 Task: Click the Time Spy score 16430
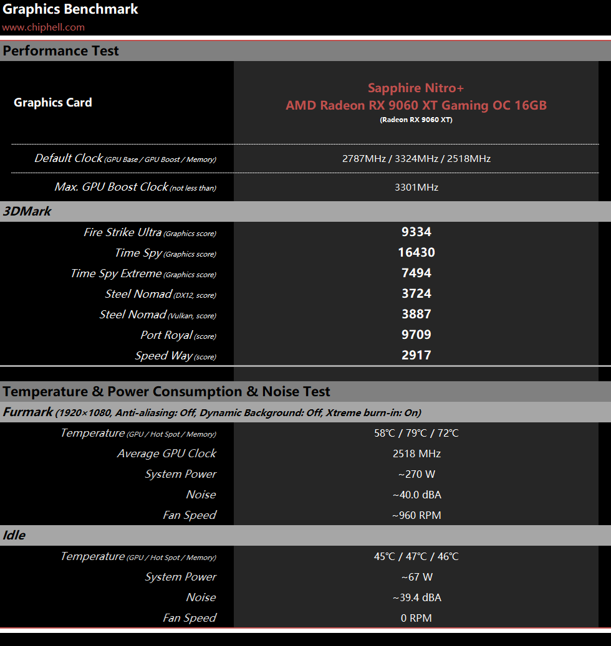click(416, 252)
